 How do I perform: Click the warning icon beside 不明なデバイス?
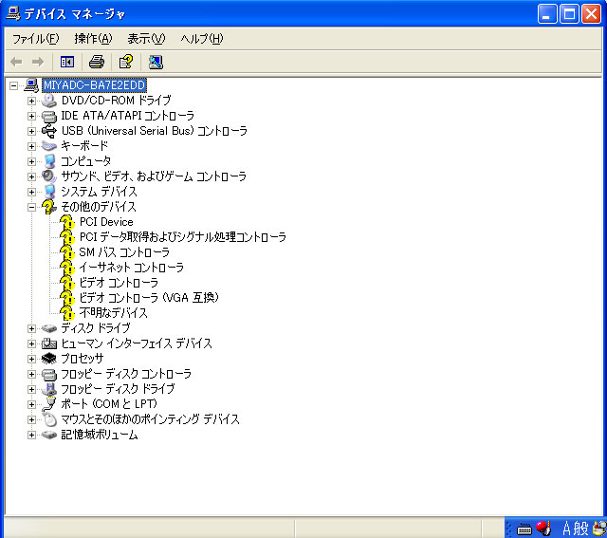click(67, 313)
